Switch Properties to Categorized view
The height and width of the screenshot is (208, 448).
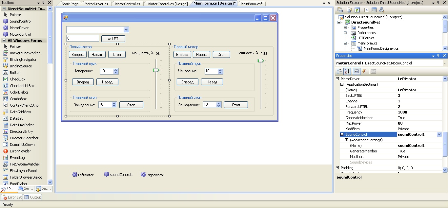pos(340,71)
